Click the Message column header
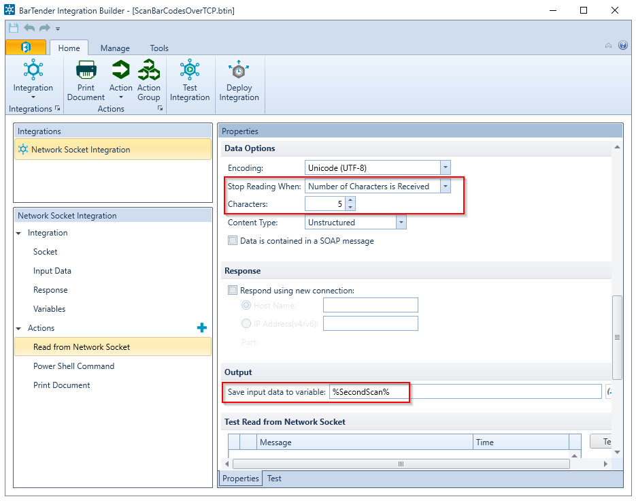 click(x=365, y=442)
